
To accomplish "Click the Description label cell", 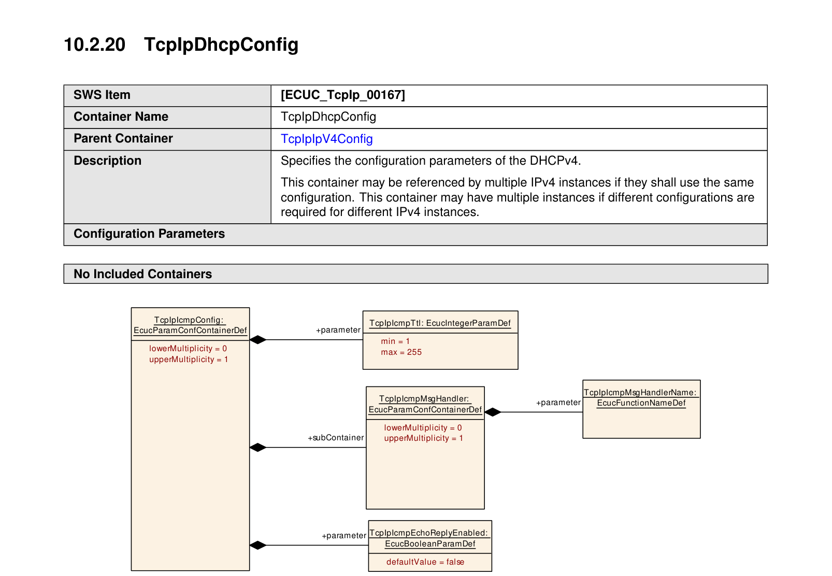I will [167, 187].
